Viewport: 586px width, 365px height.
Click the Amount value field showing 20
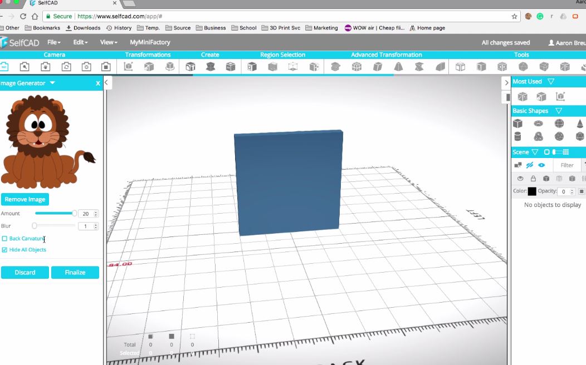coord(86,214)
